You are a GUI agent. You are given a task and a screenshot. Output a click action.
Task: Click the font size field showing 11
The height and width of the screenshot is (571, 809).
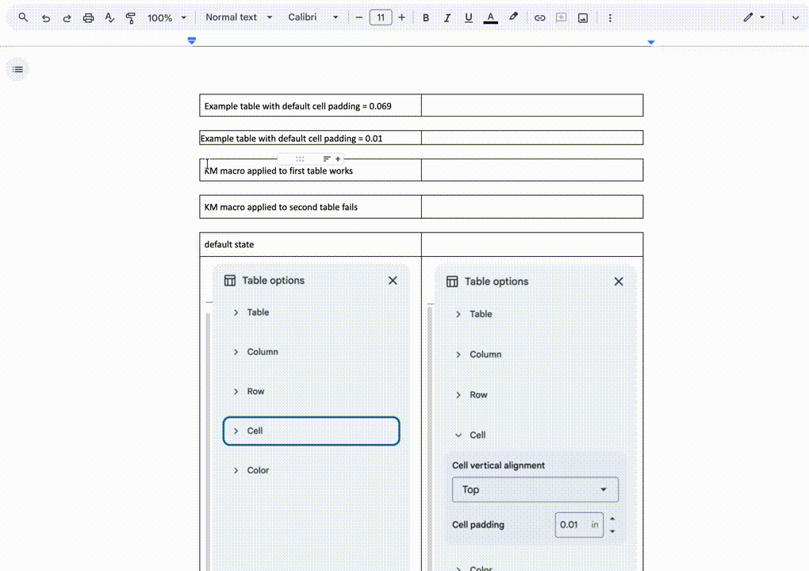[381, 17]
